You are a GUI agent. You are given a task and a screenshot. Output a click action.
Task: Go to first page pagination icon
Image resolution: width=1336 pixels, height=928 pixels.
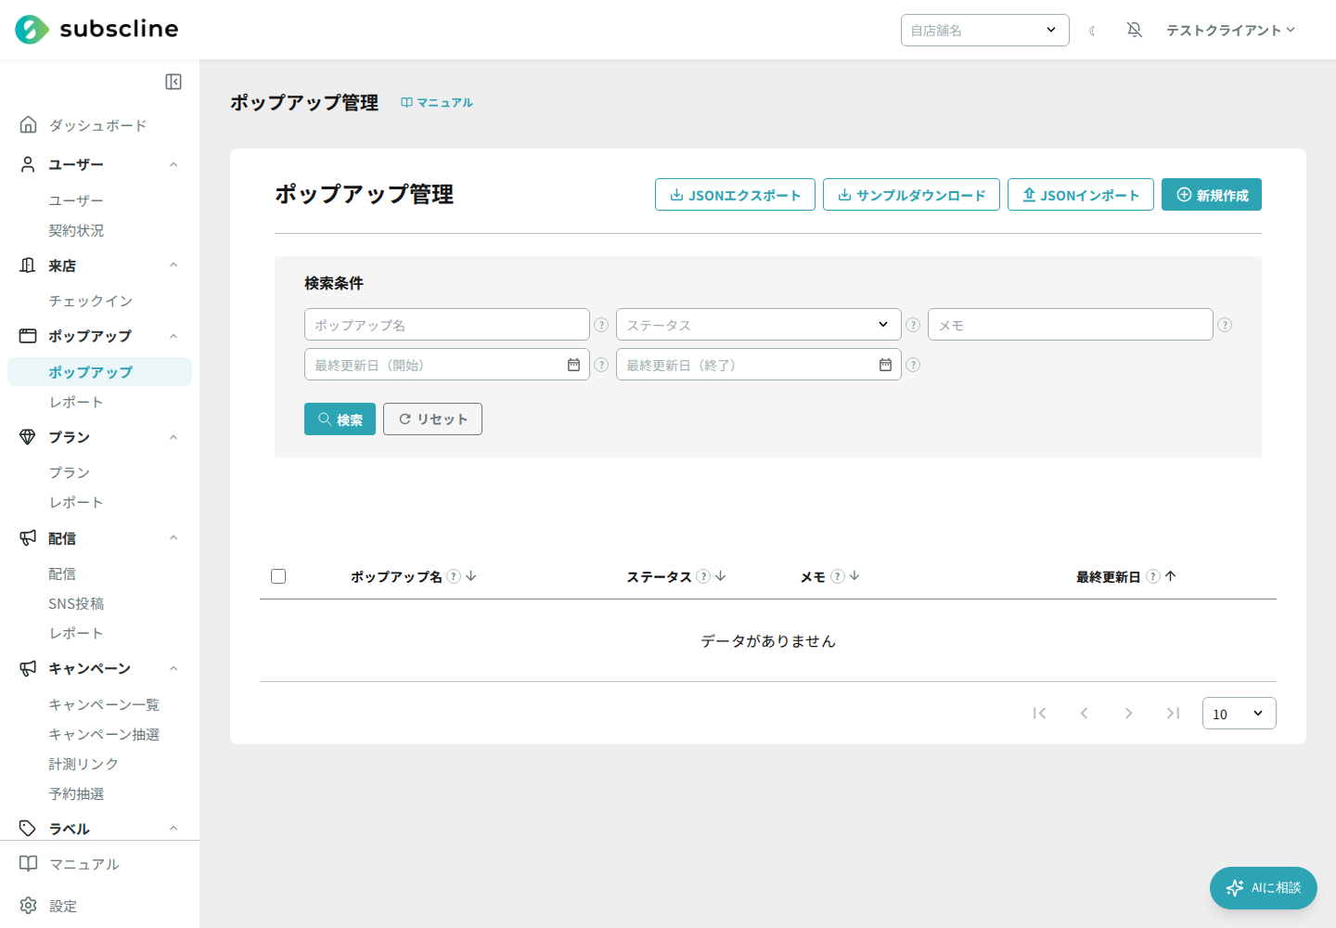click(1039, 713)
